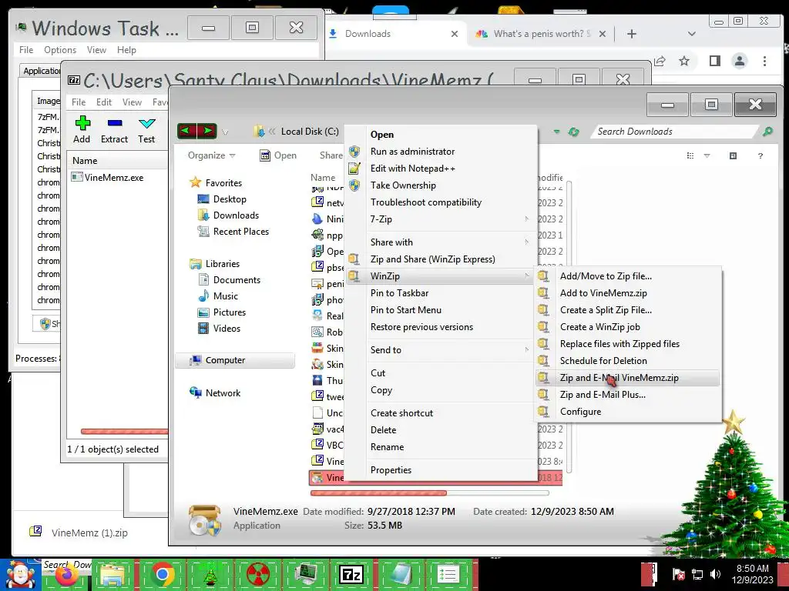789x591 pixels.
Task: Click the network tray icon
Action: click(x=697, y=574)
